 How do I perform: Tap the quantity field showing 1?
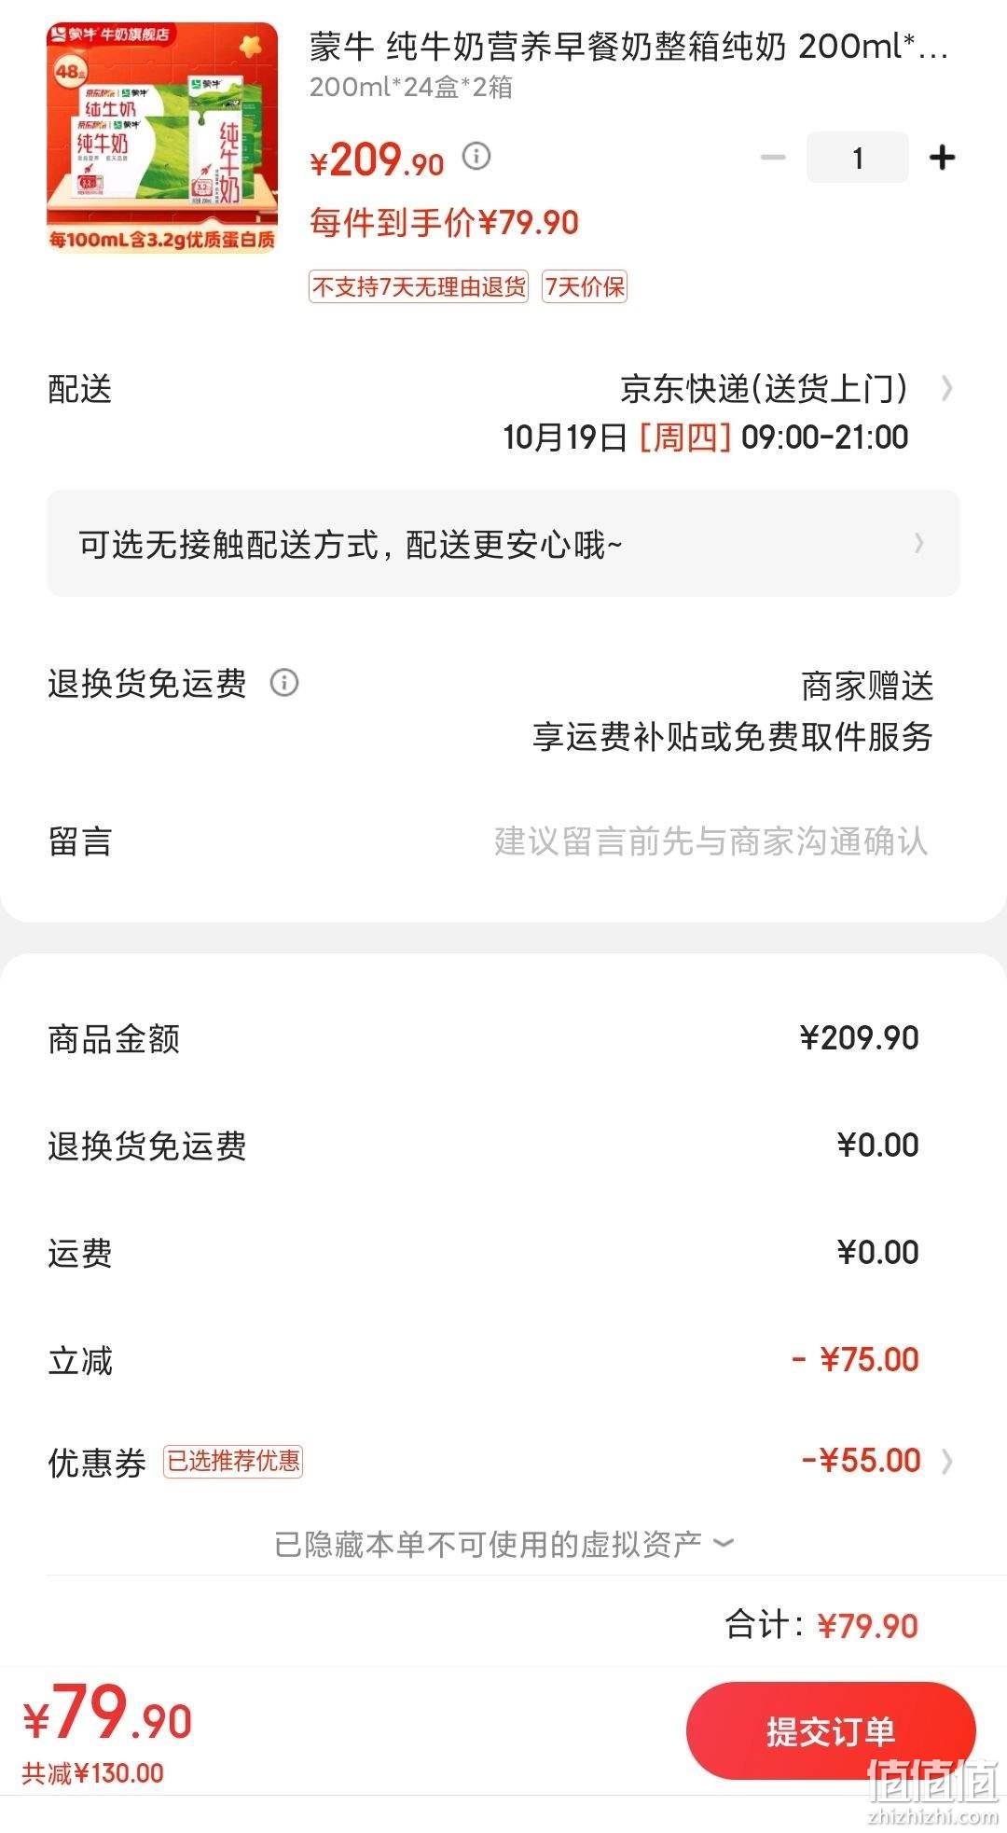(857, 157)
